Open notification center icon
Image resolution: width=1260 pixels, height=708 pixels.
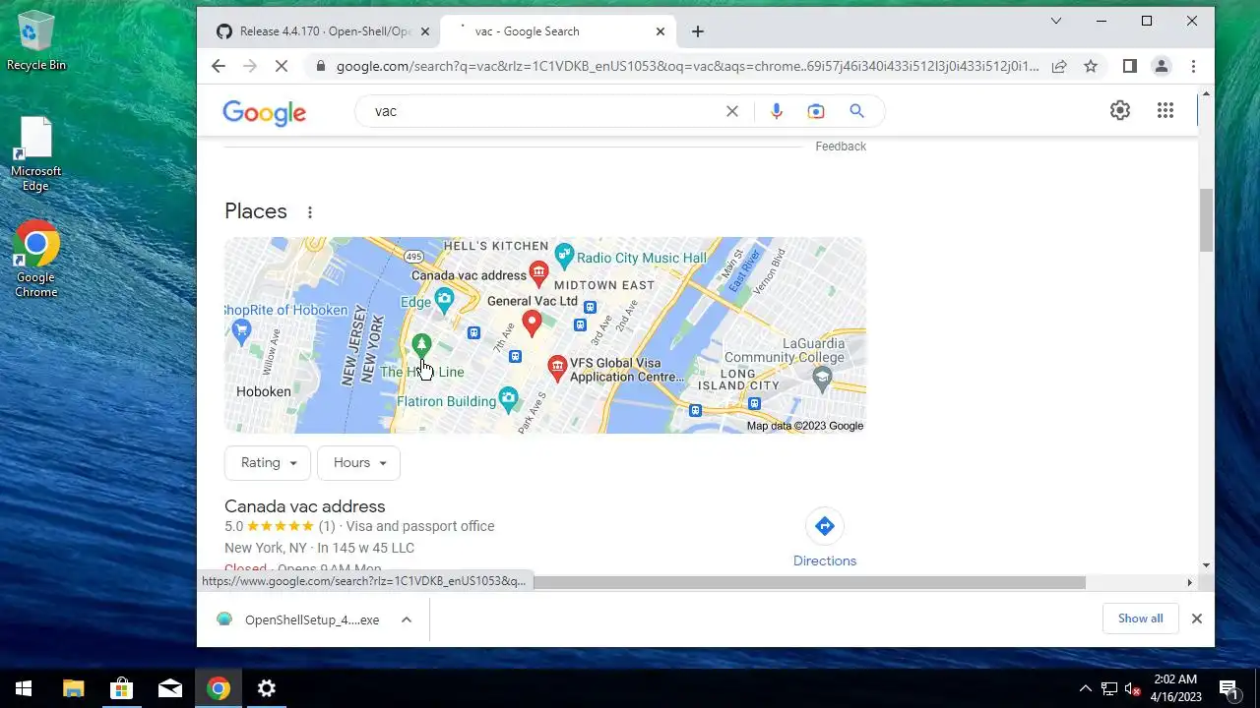pos(1228,688)
